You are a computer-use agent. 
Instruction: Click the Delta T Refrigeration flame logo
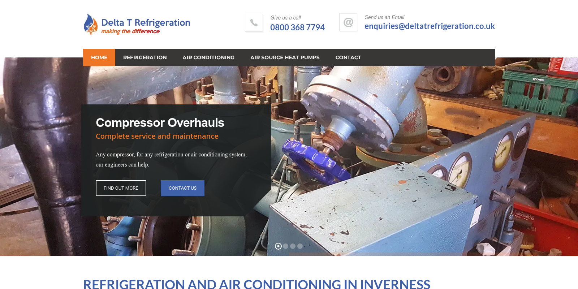[x=91, y=24]
